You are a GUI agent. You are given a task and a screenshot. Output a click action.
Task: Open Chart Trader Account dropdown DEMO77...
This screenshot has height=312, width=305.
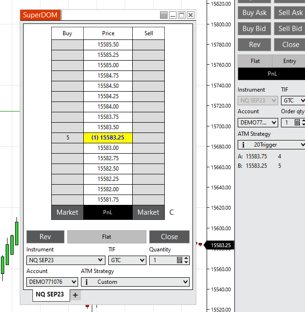tap(258, 123)
